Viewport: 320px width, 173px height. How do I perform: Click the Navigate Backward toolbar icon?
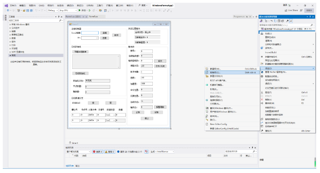(x=8, y=10)
